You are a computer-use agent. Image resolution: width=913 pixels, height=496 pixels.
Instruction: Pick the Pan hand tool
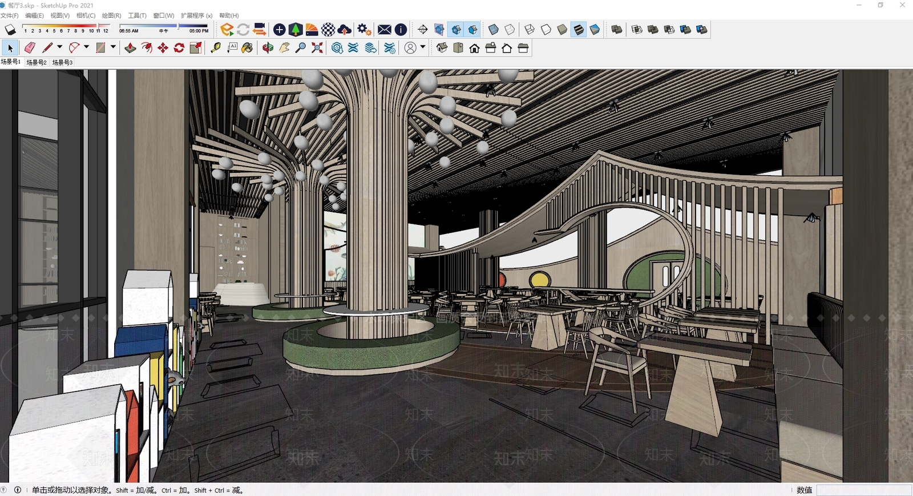click(x=284, y=48)
